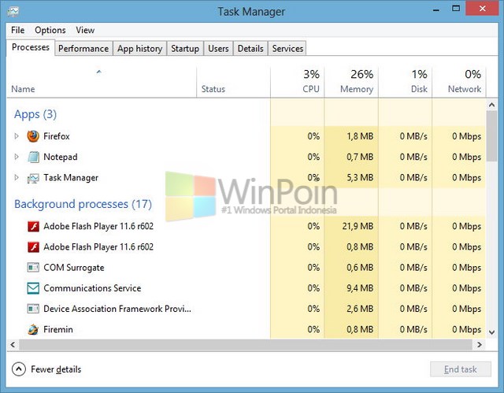Click the Firemin process icon
This screenshot has height=393, width=504.
(x=33, y=329)
